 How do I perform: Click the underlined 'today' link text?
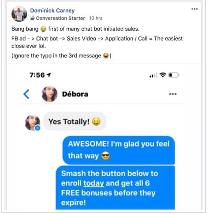tap(94, 183)
